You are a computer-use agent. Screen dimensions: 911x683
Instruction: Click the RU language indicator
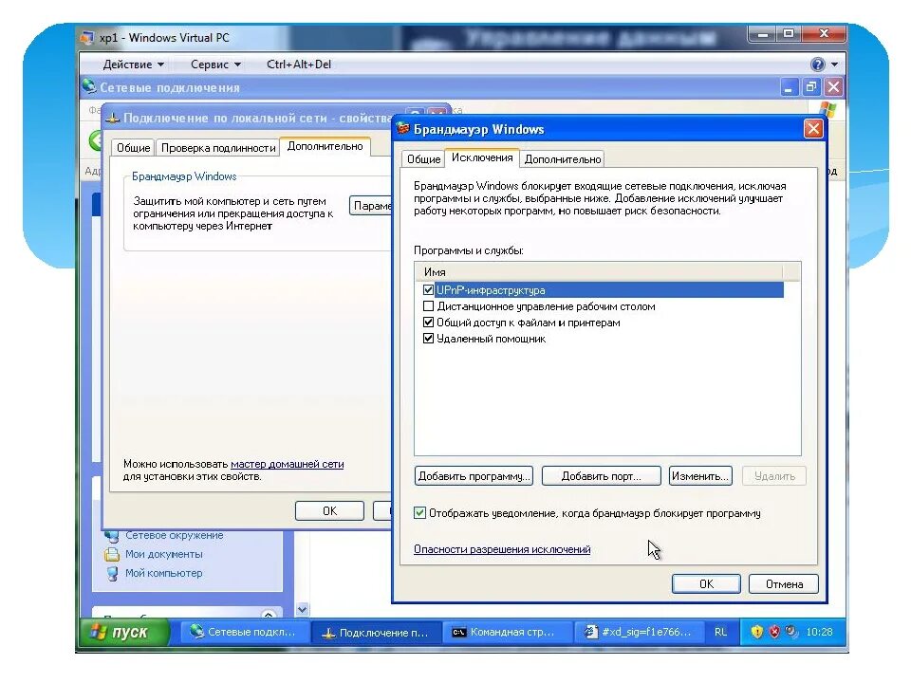(x=720, y=632)
